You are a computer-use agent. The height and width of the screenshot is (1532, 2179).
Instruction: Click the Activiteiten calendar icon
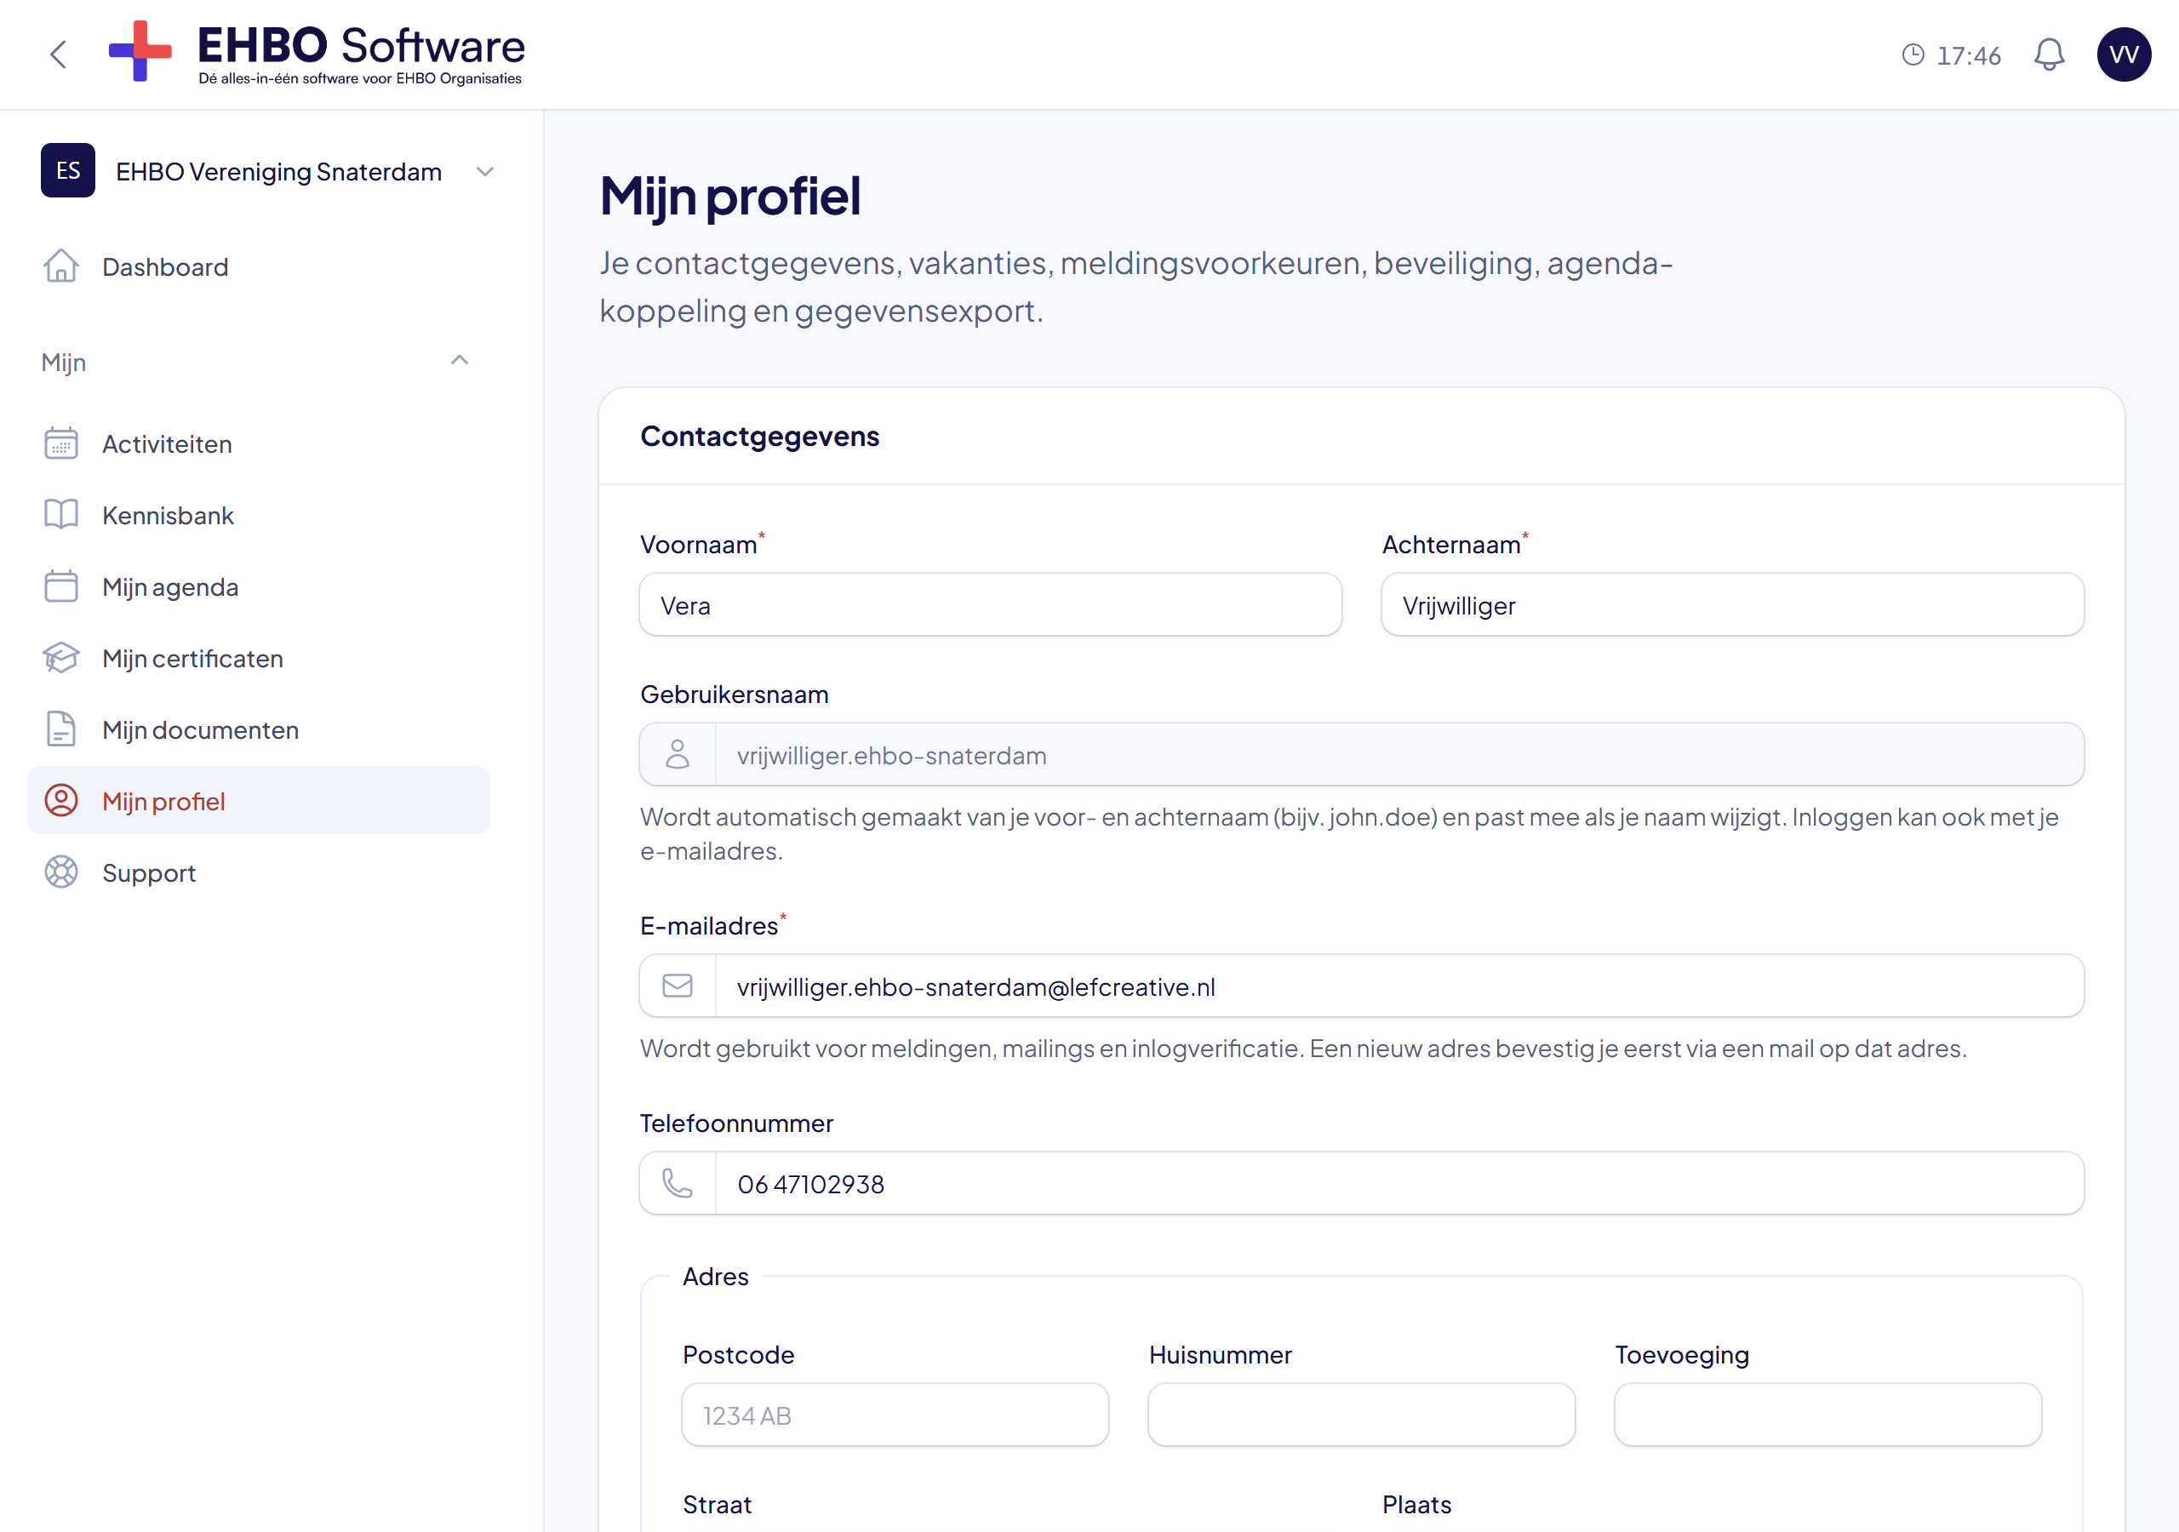coord(60,443)
